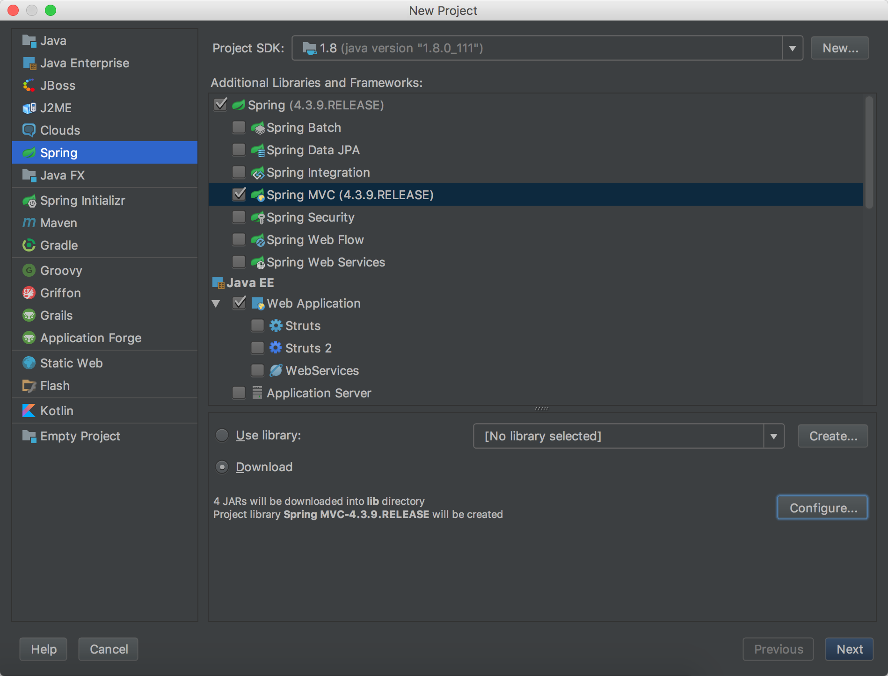Viewport: 888px width, 676px height.
Task: Click the Help button
Action: coord(44,649)
